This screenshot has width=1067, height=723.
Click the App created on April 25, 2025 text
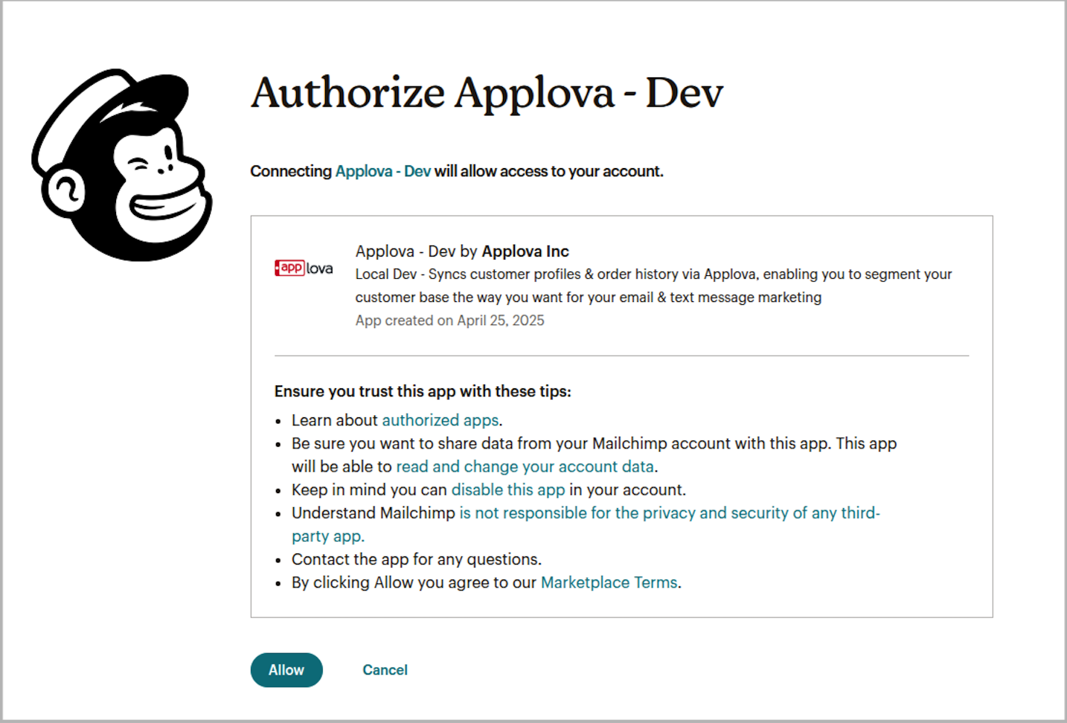[449, 321]
